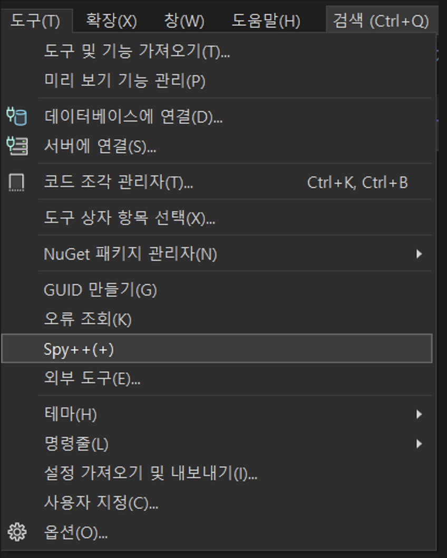Click the server connection plug icon
Image resolution: width=447 pixels, height=558 pixels.
17,146
